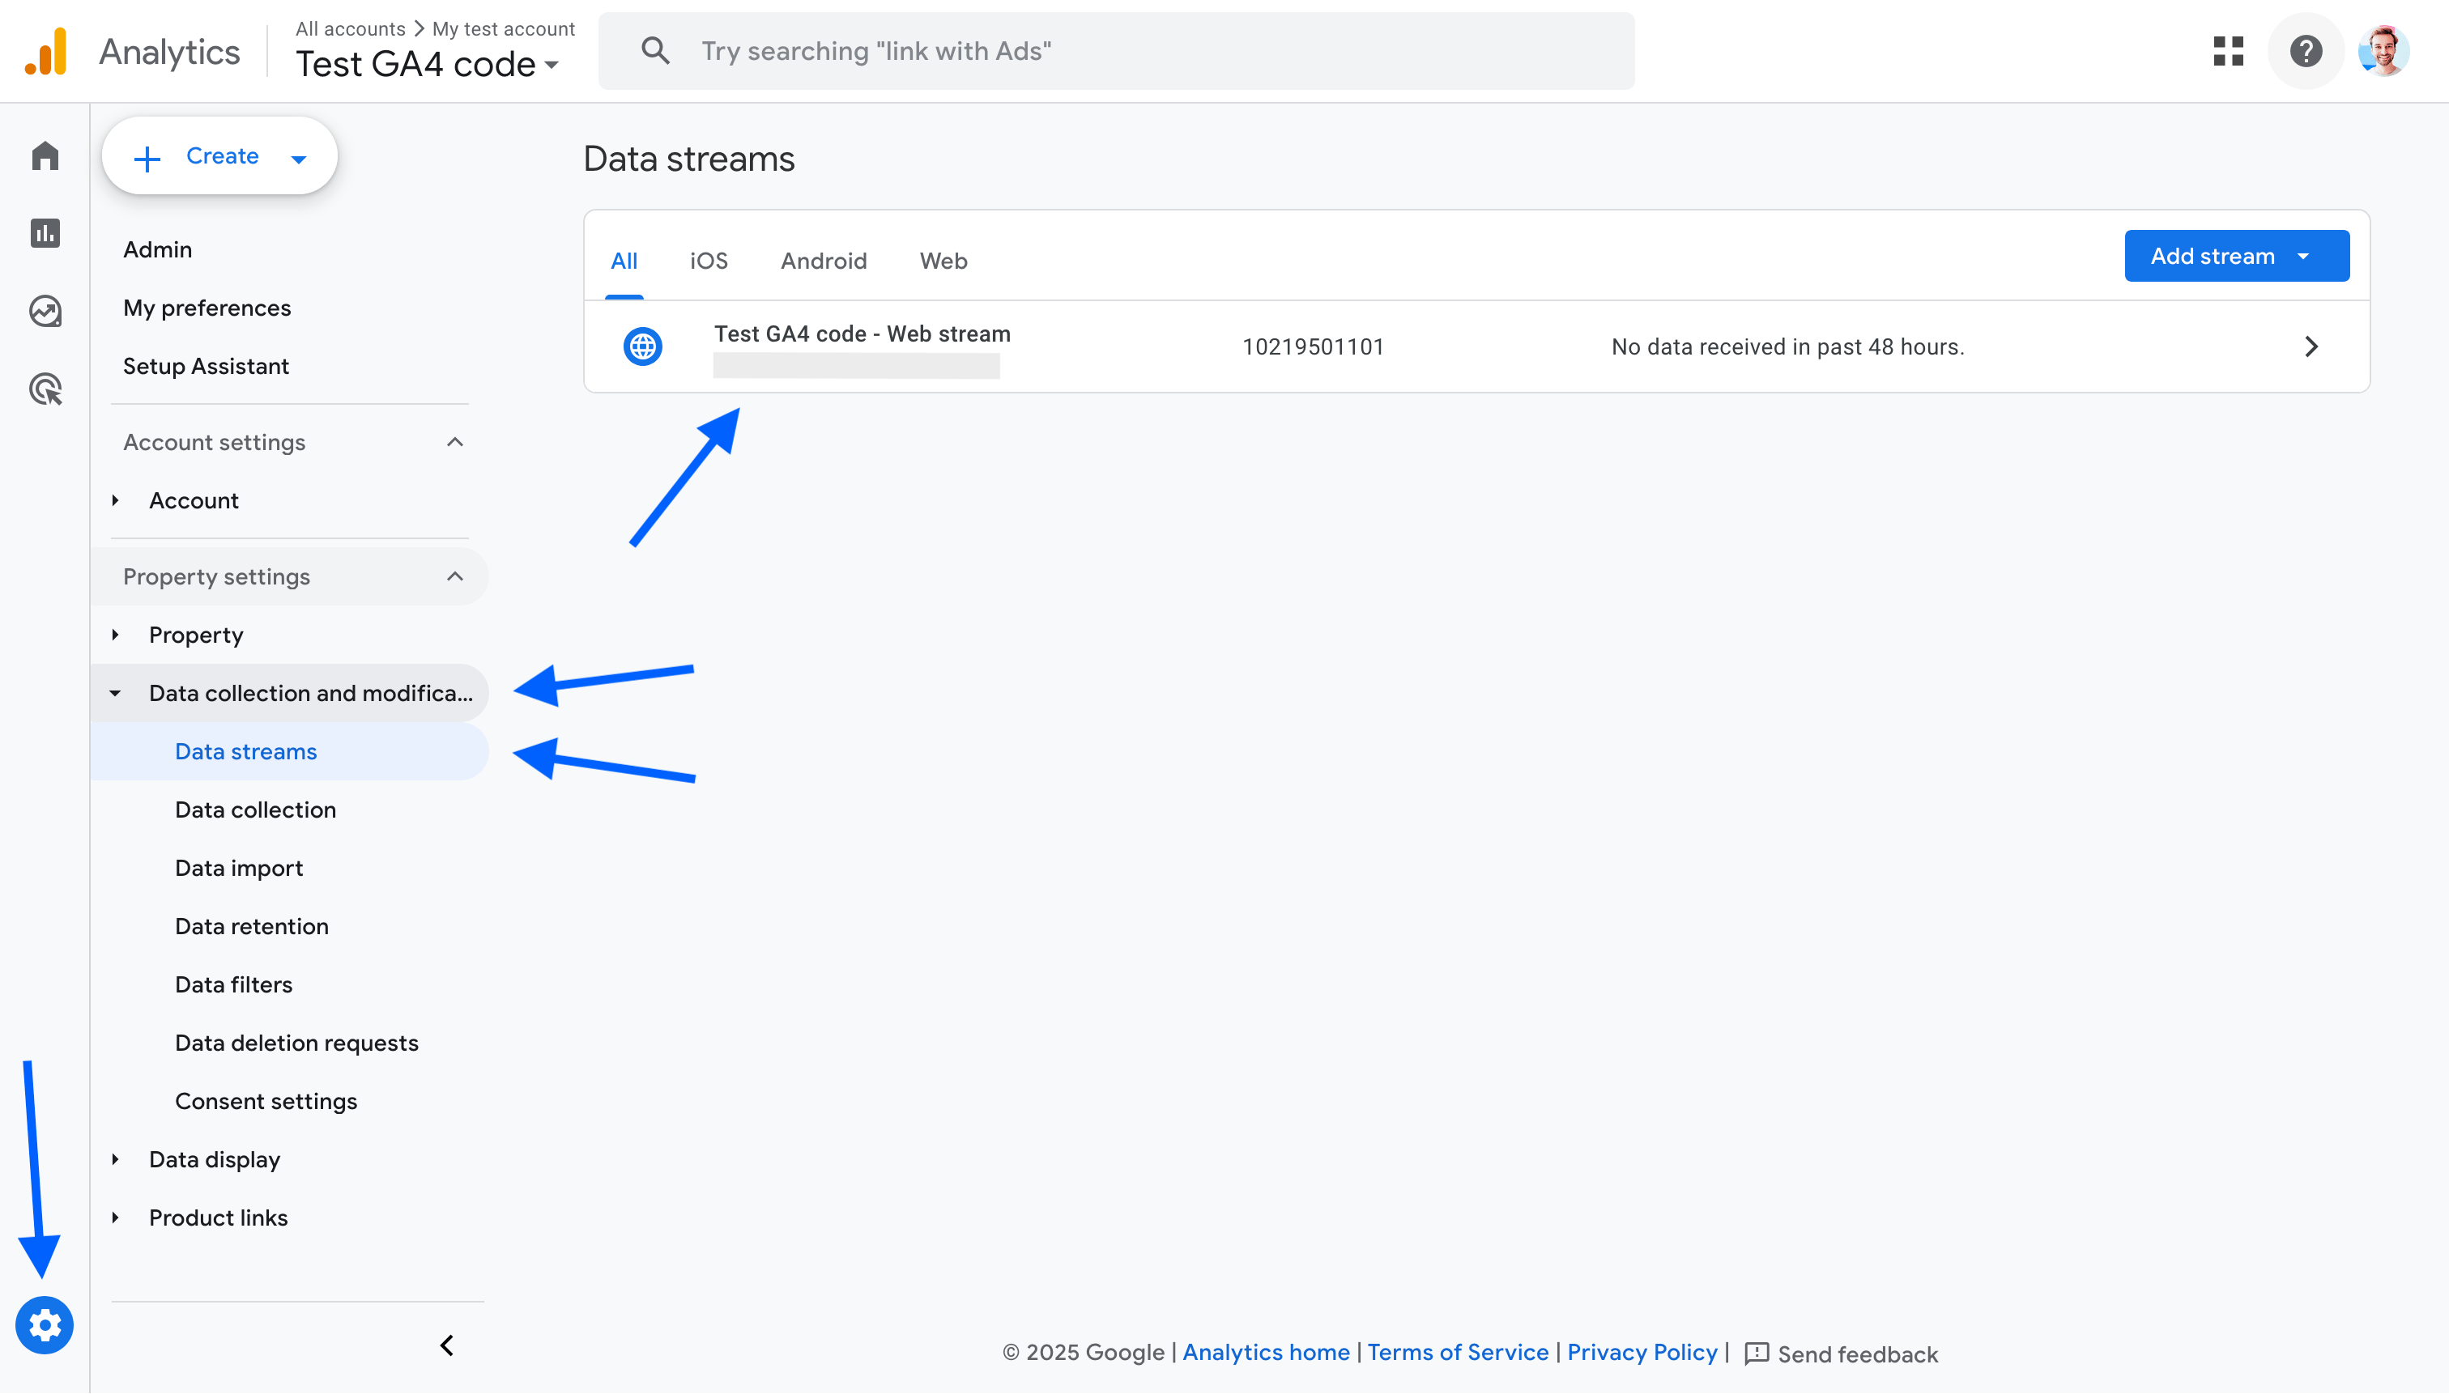This screenshot has height=1394, width=2449.
Task: Click the All accounts breadcrumb
Action: click(x=351, y=28)
